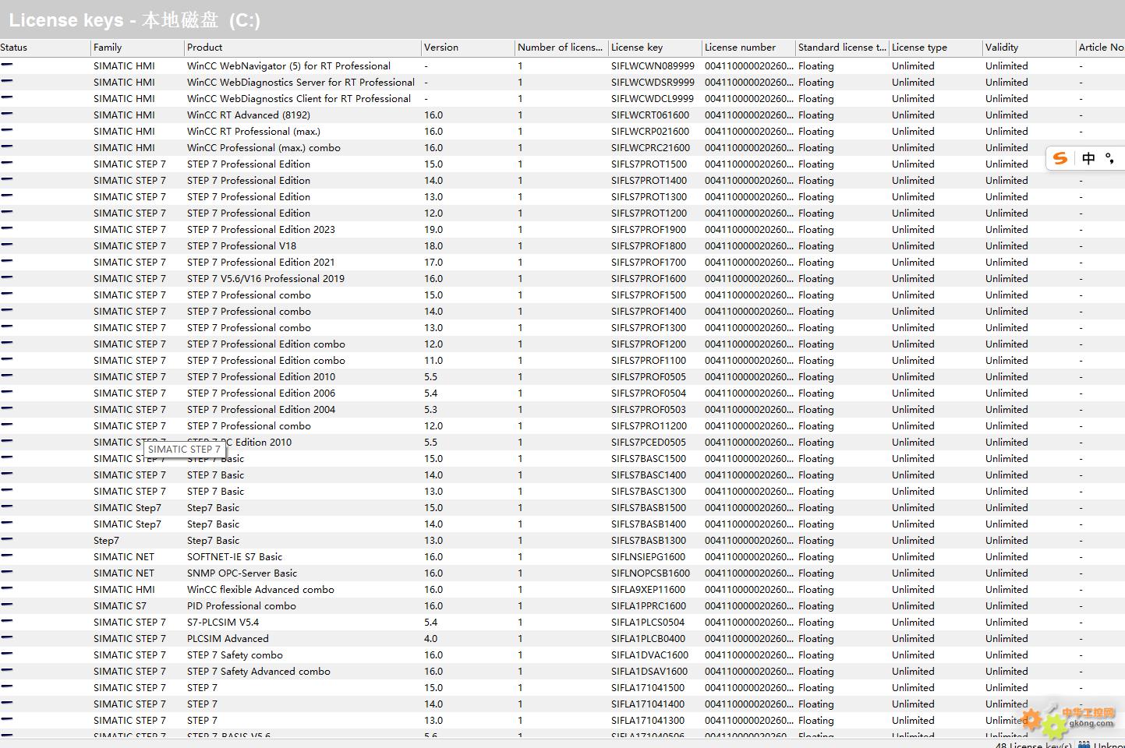Click status key icon of WinCC WebNavigator row

(7, 65)
